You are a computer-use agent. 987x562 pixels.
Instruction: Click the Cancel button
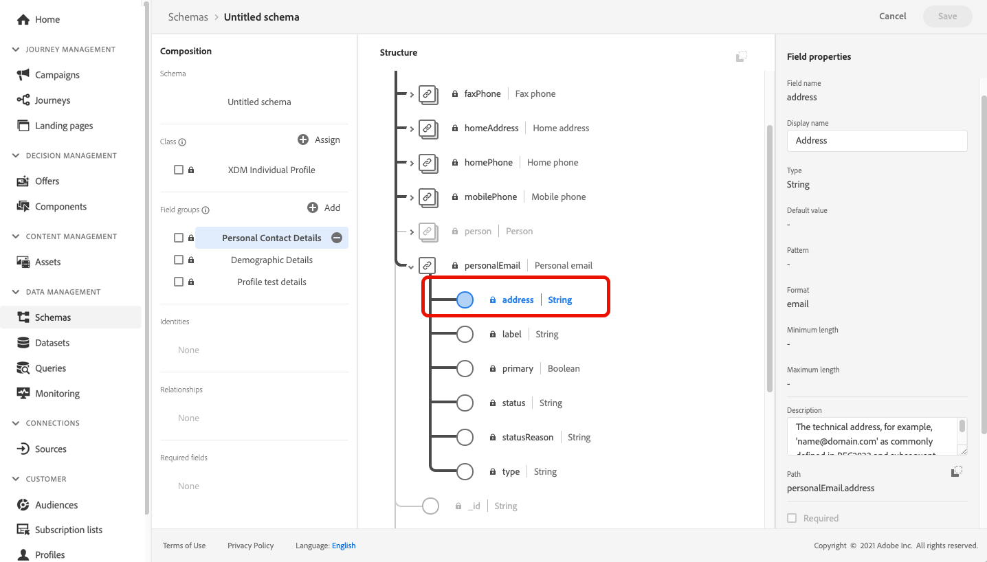point(892,16)
